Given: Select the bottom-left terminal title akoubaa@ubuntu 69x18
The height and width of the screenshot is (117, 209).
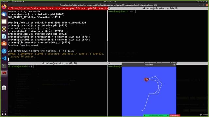Looking at the screenshot, I should tap(59, 63).
